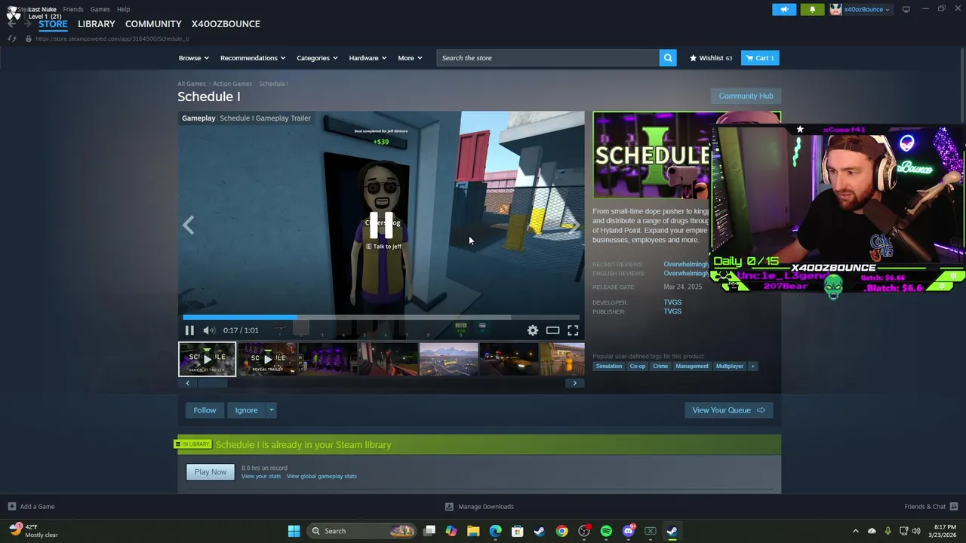Screen dimensions: 966x543
Task: Expand the Browse store menu
Action: coord(194,58)
